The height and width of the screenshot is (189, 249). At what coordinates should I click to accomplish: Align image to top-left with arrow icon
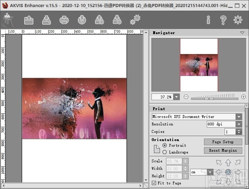[x=219, y=162]
